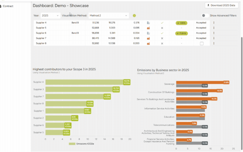Viewport: 243px width, 152px height.
Task: Click the green info icon beside Method 2
Action: (134, 16)
